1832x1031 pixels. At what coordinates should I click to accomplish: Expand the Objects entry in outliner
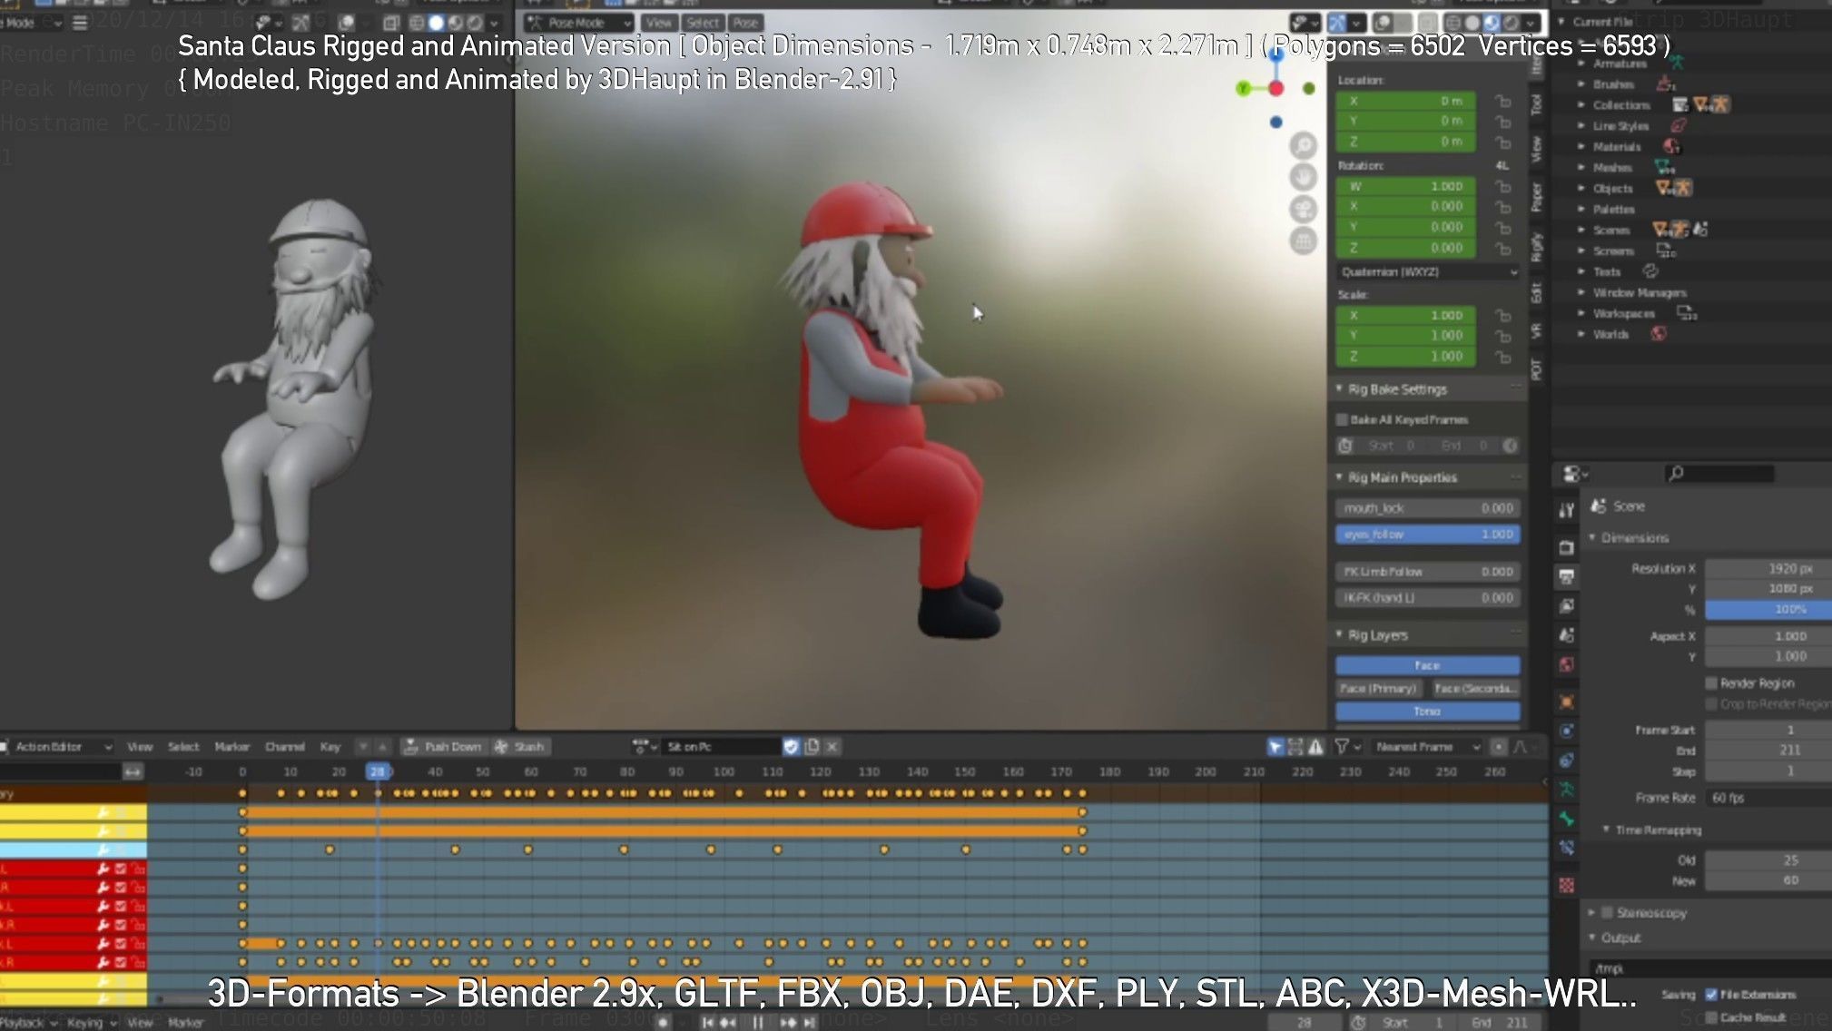tap(1581, 188)
